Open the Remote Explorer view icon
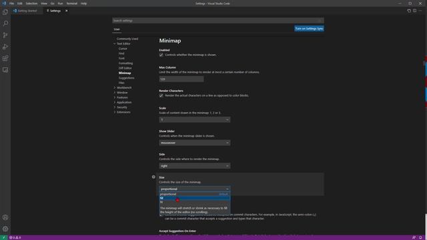 click(5, 70)
